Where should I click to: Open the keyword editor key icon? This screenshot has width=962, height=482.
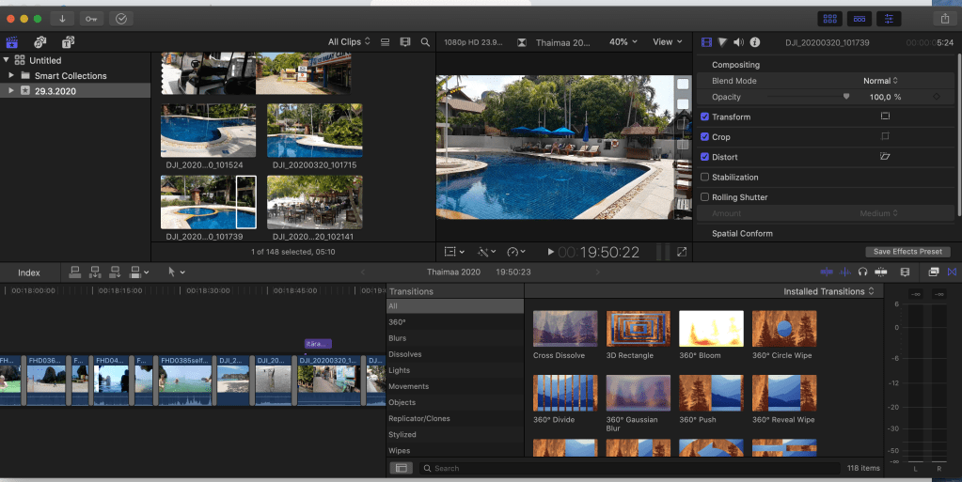[x=91, y=19]
